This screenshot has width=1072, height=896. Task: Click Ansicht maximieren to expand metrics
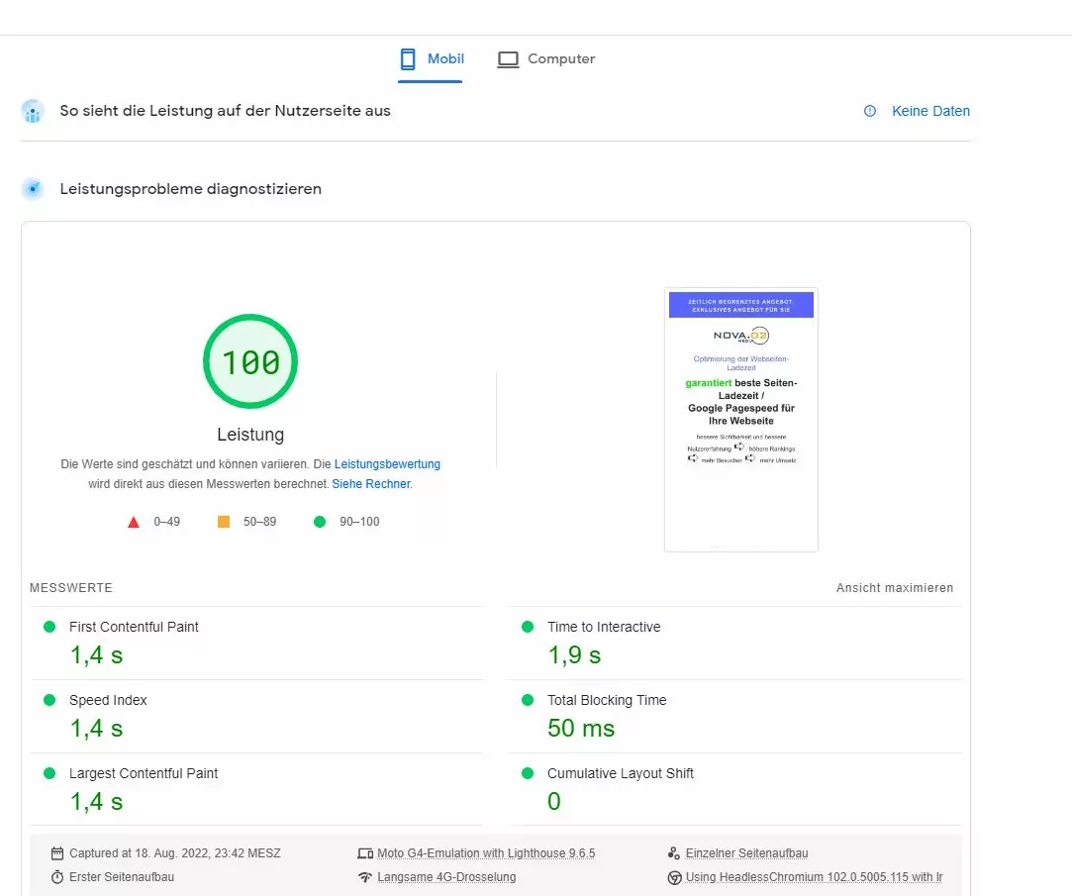895,588
